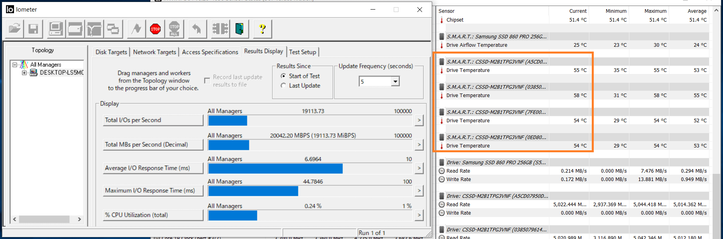The image size is (723, 239).
Task: Stop the current test with red STOP icon
Action: point(155,29)
